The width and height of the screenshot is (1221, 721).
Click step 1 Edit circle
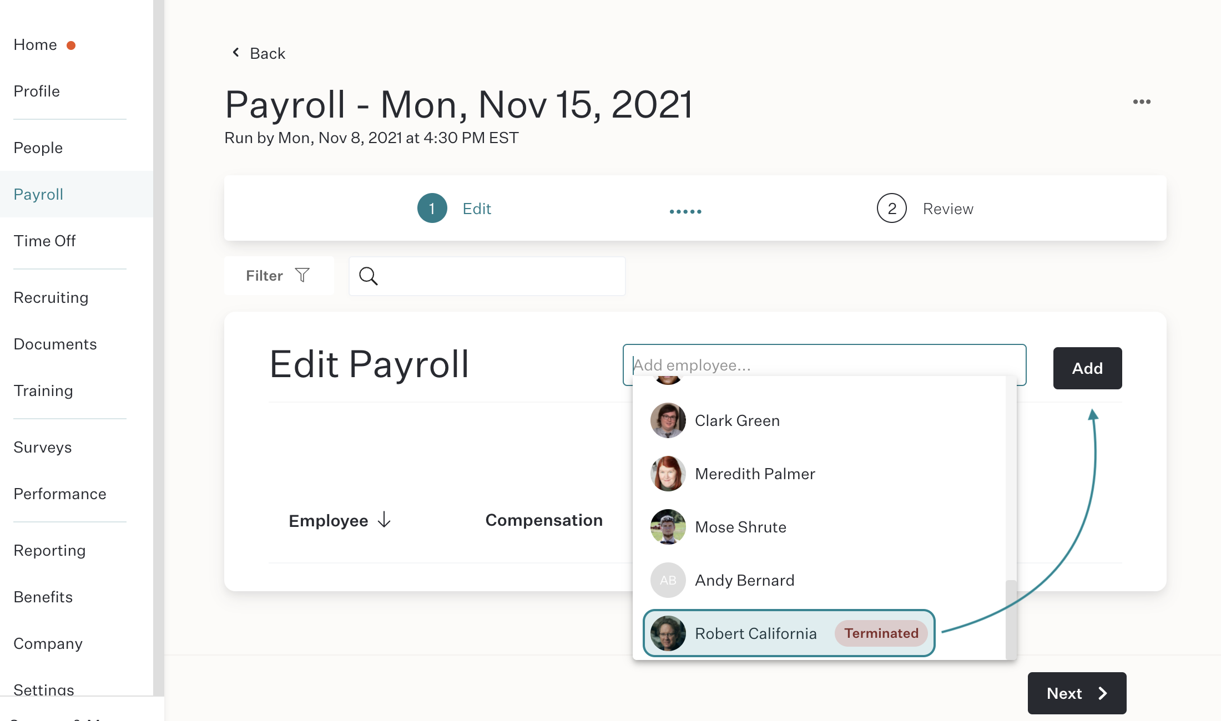tap(432, 209)
